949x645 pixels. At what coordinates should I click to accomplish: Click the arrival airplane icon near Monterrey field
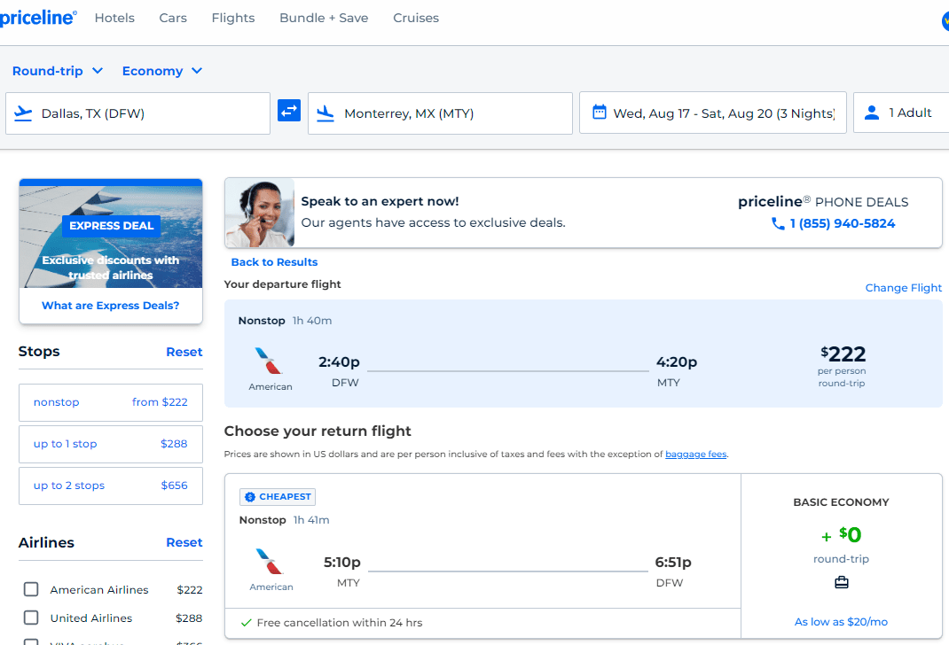point(325,113)
